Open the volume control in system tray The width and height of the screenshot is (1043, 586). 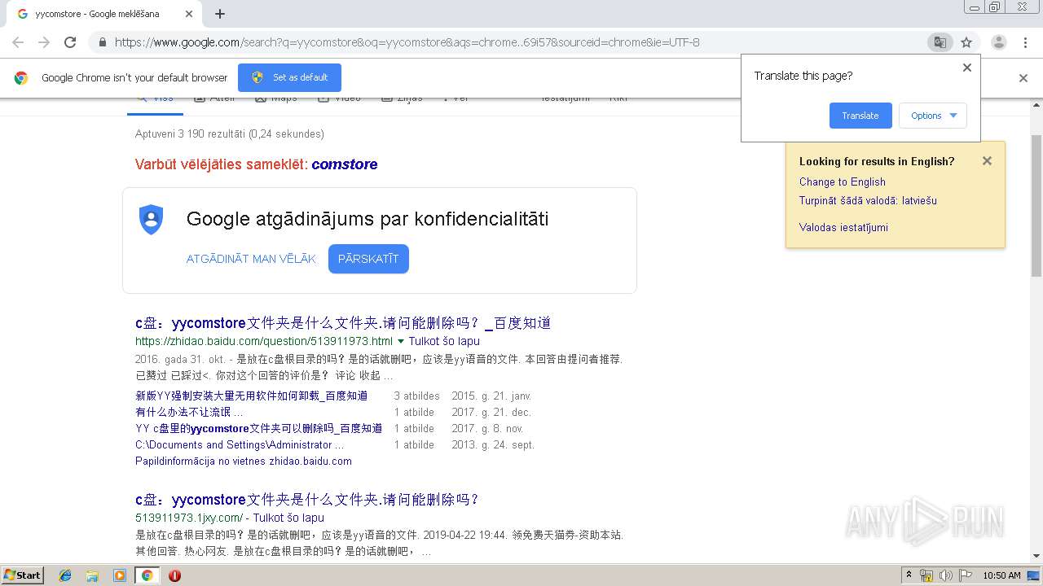[x=946, y=575]
